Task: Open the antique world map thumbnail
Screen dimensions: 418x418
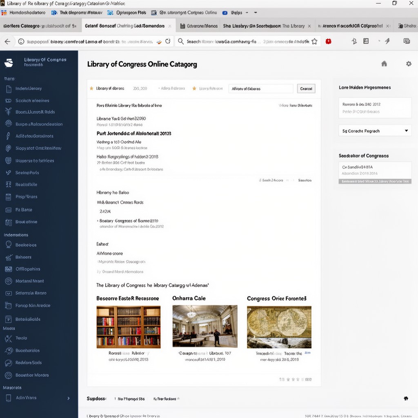Action: [x=279, y=327]
